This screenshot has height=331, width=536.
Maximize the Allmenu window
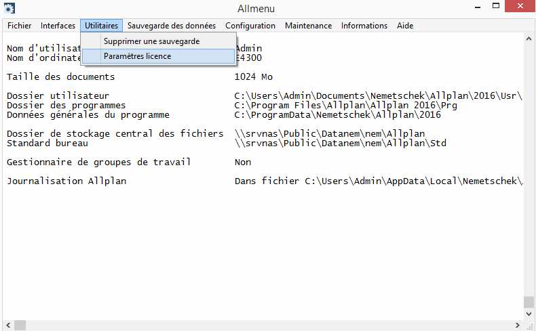(x=496, y=6)
